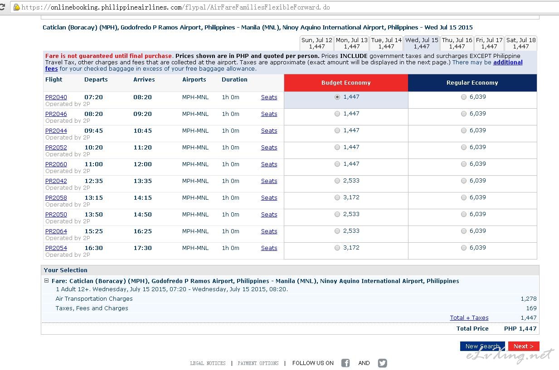View flight PR2058 details link
This screenshot has height=370, width=559.
(x=56, y=198)
